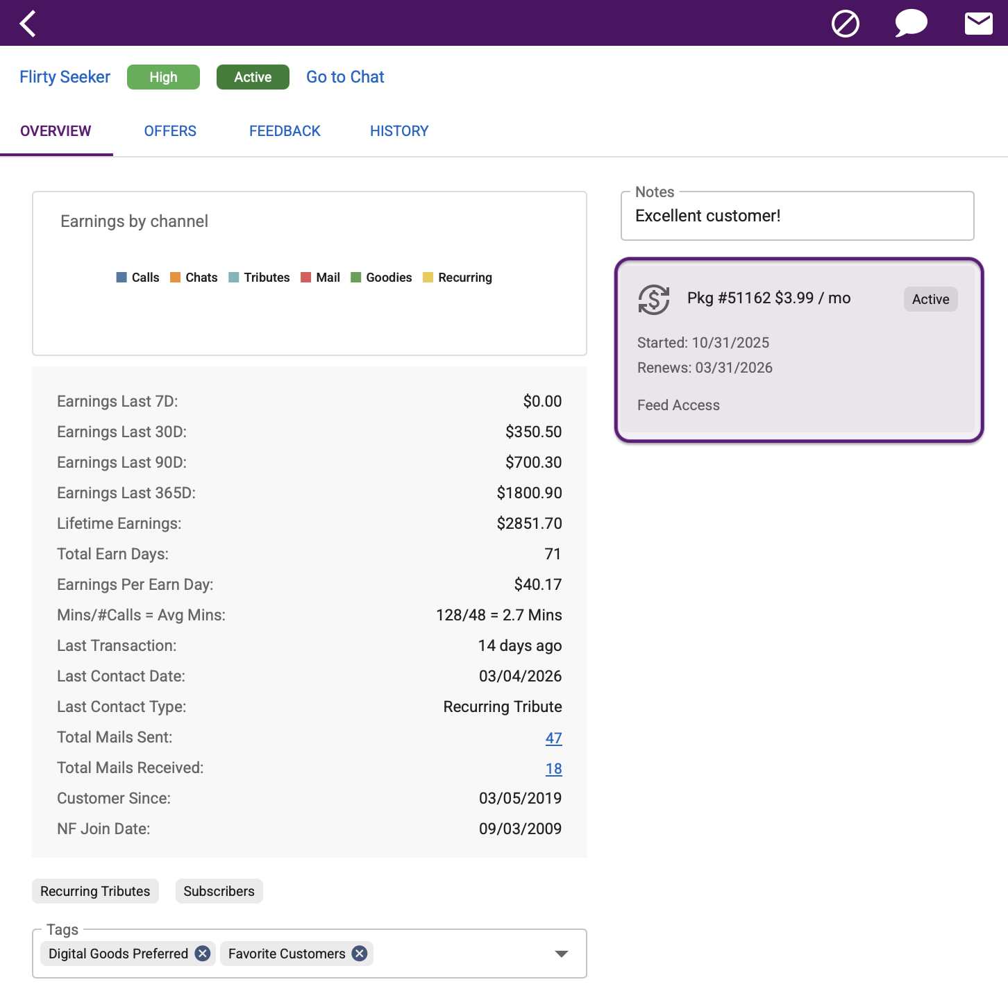The height and width of the screenshot is (991, 1008).
Task: Go back with the left arrow icon
Action: (x=28, y=24)
